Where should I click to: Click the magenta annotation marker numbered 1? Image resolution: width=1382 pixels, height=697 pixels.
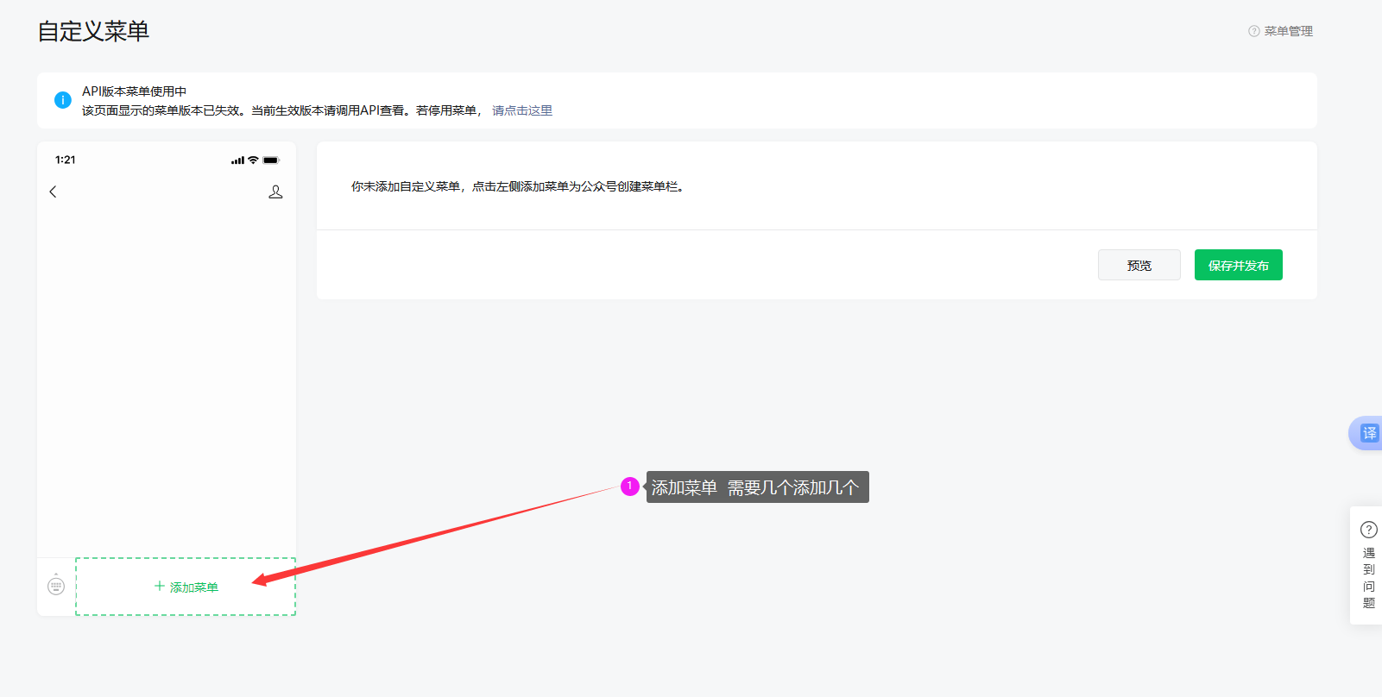[x=630, y=487]
